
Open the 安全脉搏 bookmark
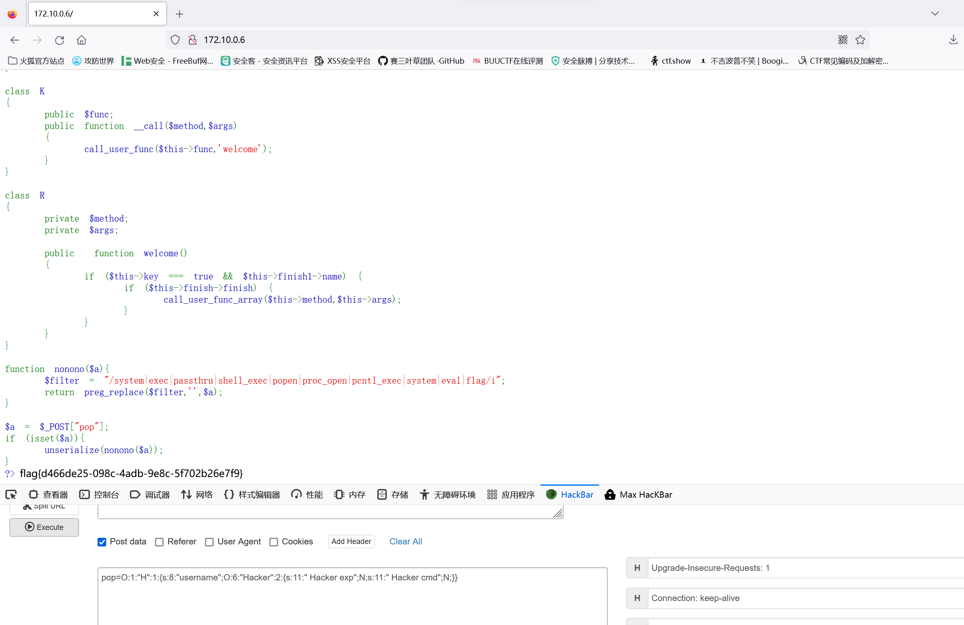(593, 61)
